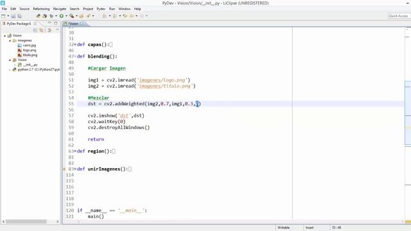Expand the folded unirImagenes() function marker
This screenshot has height=231, width=411.
[75, 169]
